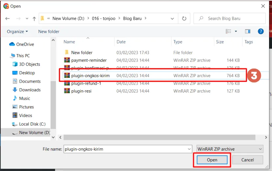The image size is (272, 171).
Task: Click the File name input field
Action: click(x=128, y=149)
